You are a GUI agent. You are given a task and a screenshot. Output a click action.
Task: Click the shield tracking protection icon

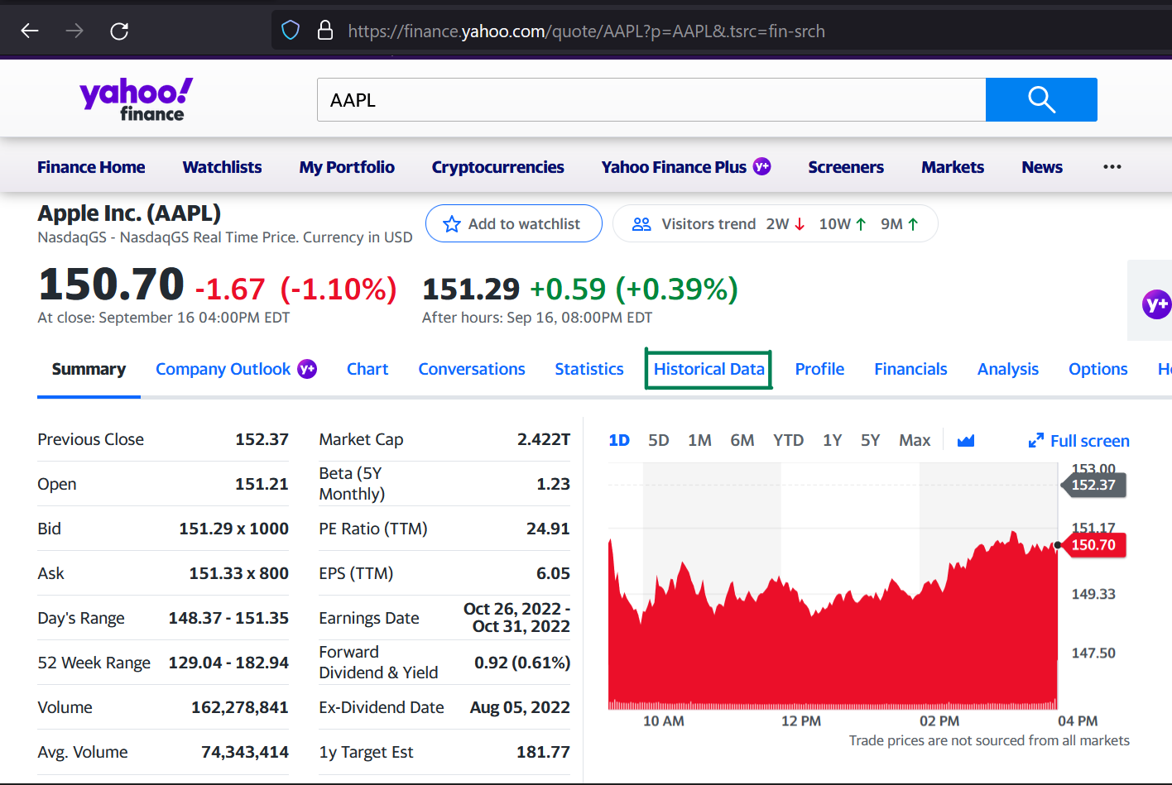[291, 31]
